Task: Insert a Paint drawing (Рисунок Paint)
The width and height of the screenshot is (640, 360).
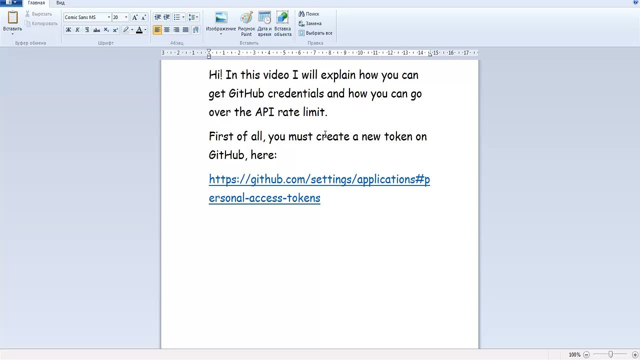Action: pos(246,24)
